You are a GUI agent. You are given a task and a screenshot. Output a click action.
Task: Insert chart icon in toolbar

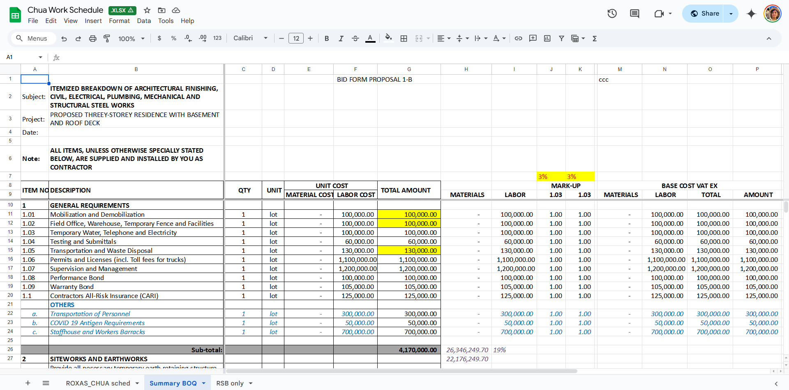pos(547,38)
